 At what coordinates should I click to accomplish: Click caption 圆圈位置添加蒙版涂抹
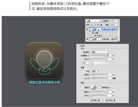point(45,82)
